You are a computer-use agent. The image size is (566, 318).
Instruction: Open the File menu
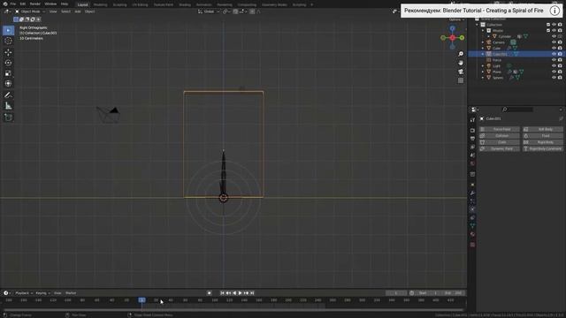(x=13, y=4)
